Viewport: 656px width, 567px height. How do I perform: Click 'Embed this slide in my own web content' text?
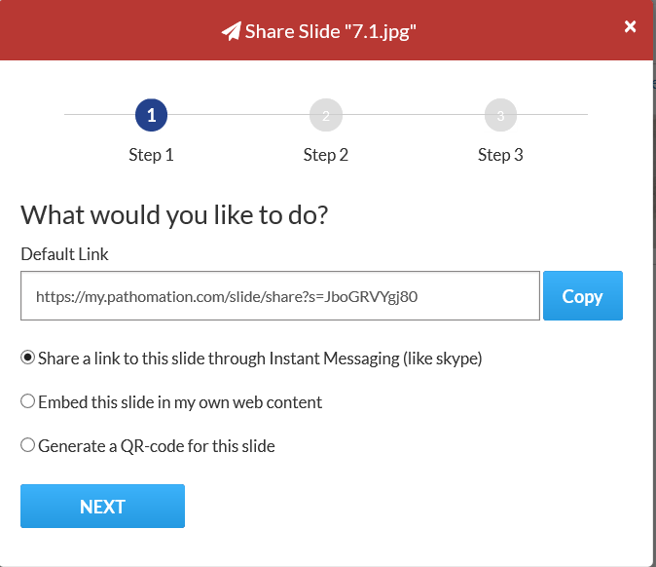point(180,401)
